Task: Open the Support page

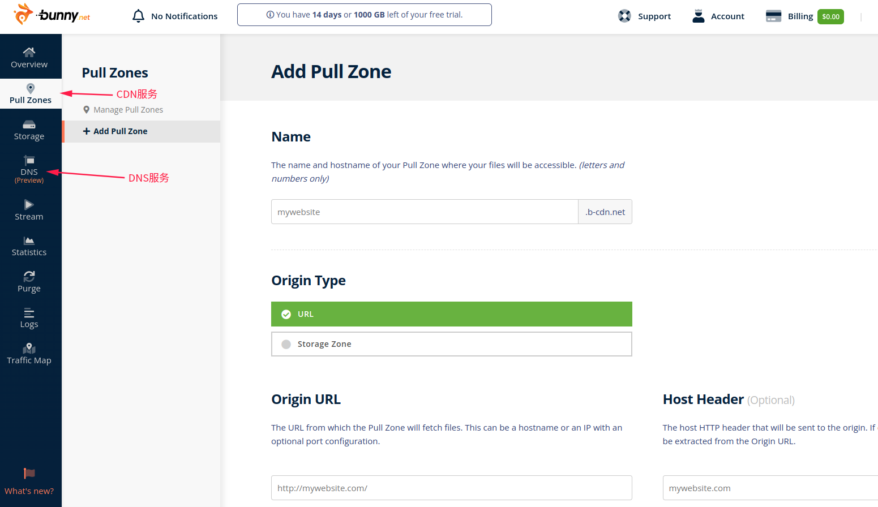Action: click(645, 16)
